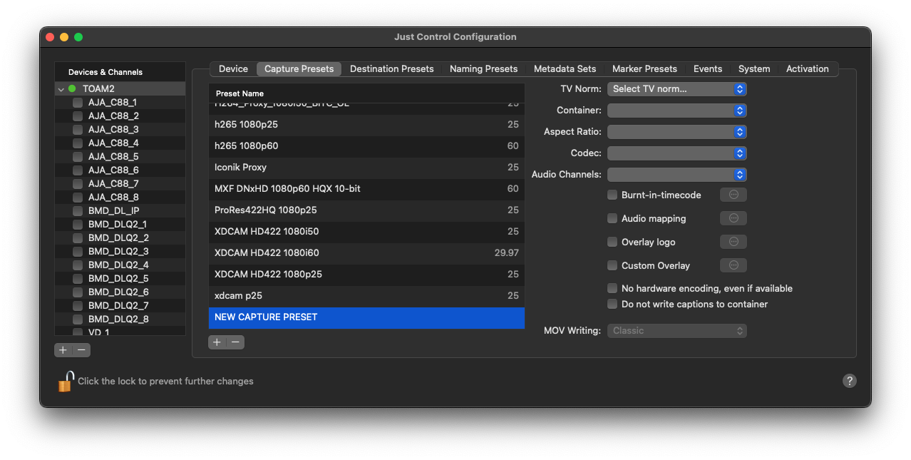Check No hardware encoding, even if available

tap(612, 288)
